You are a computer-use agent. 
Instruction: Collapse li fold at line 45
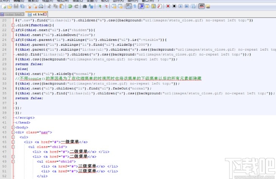pos(13,142)
